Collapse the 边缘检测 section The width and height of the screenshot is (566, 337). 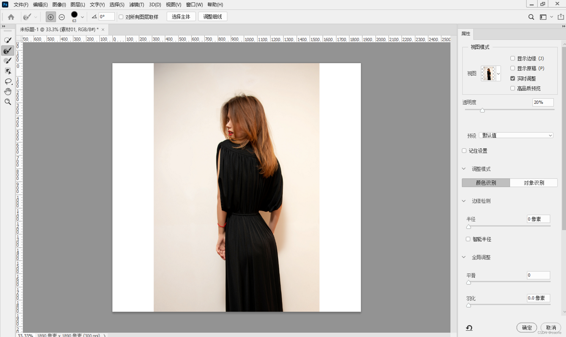(464, 201)
